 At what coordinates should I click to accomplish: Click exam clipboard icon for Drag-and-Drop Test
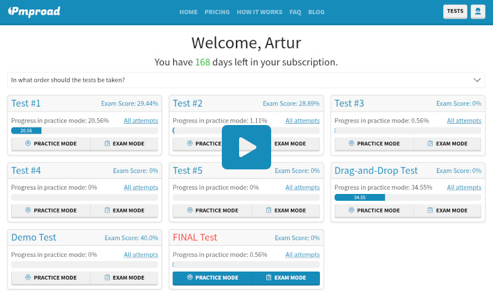pos(430,211)
